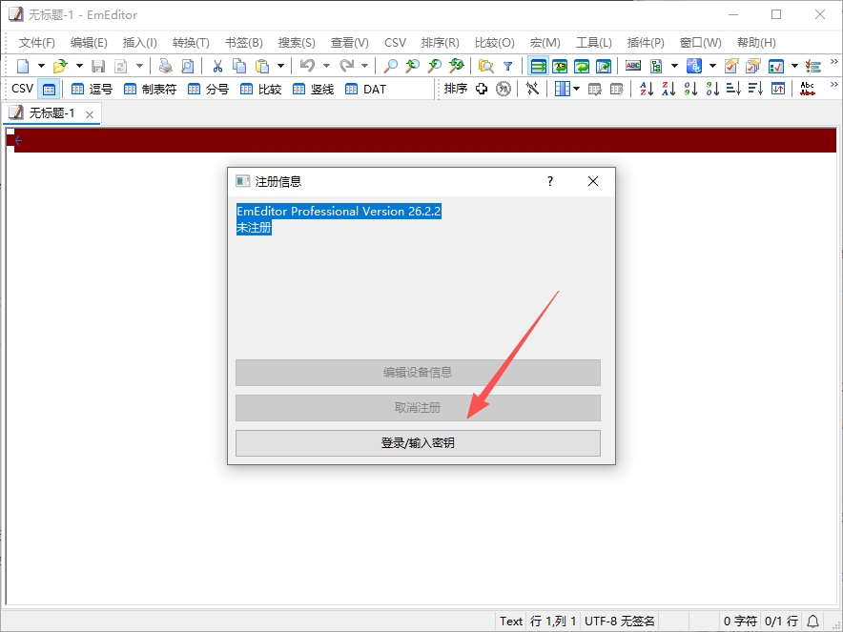
Task: Click the Open file folder icon
Action: 60,66
